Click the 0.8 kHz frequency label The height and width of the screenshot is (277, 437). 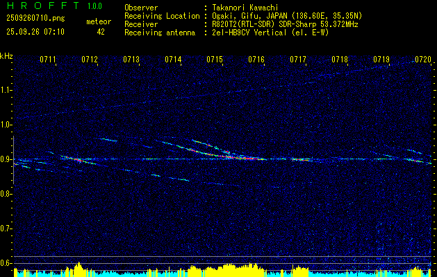pos(6,194)
